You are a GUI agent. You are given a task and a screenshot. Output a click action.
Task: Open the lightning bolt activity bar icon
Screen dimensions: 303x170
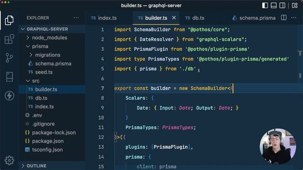(9, 95)
